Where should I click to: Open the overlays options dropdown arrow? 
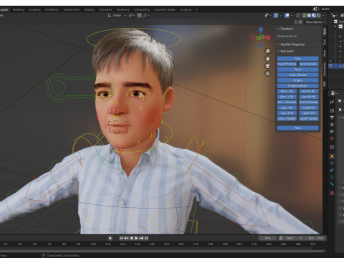point(292,16)
